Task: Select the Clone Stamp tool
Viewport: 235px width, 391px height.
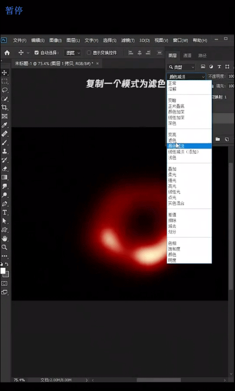Action: coord(4,151)
